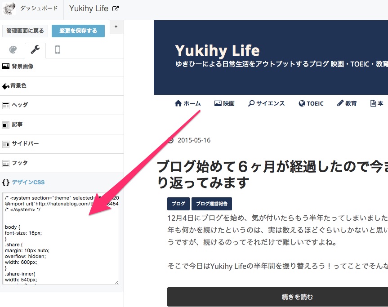
Task: Open the palette design theme tab
Action: (x=13, y=50)
